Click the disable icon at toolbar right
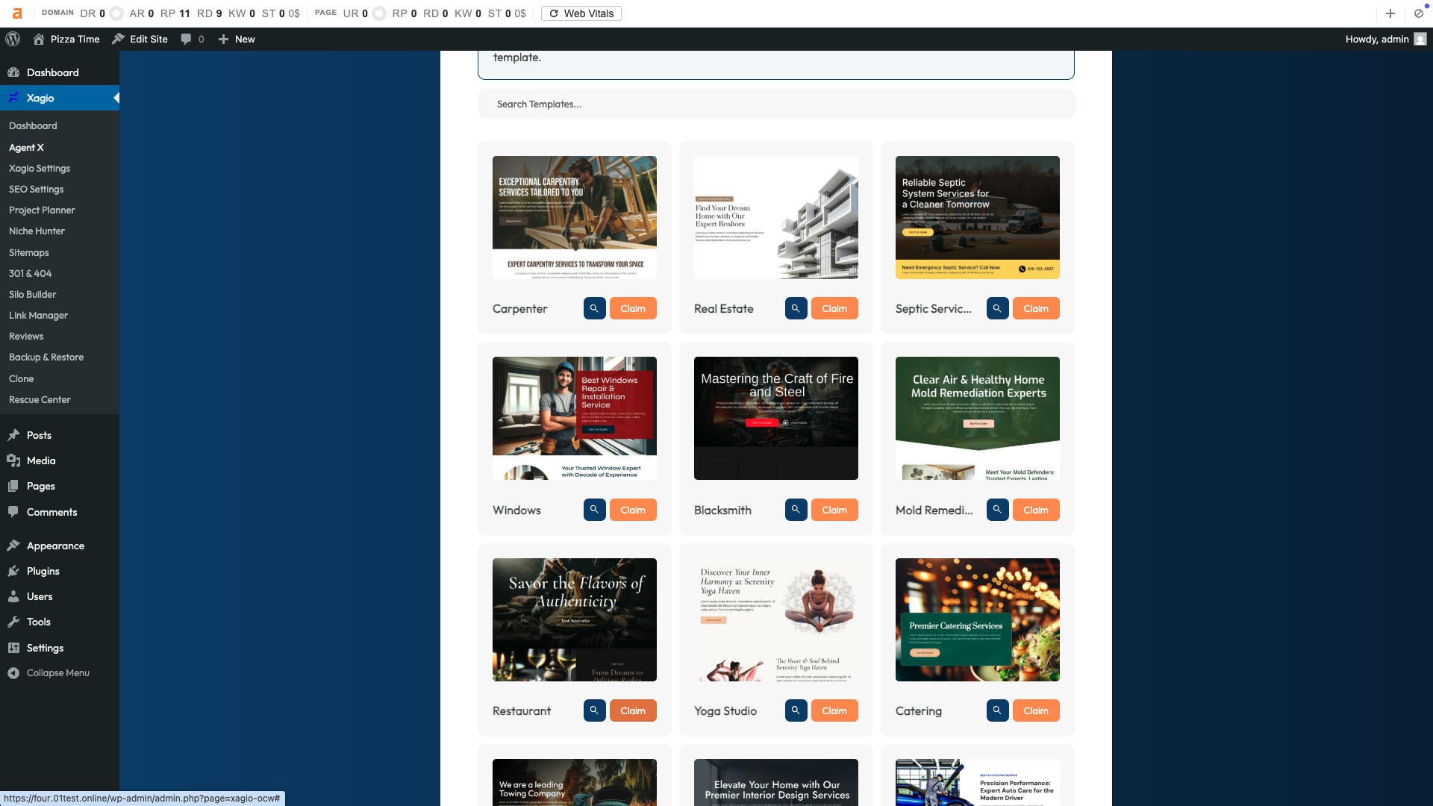Viewport: 1433px width, 806px height. tap(1418, 13)
